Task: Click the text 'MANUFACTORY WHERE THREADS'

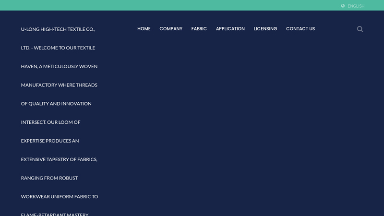Action: pos(59,85)
